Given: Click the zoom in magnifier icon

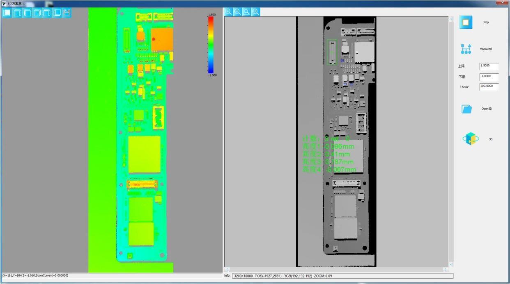Looking at the screenshot, I should [228, 12].
